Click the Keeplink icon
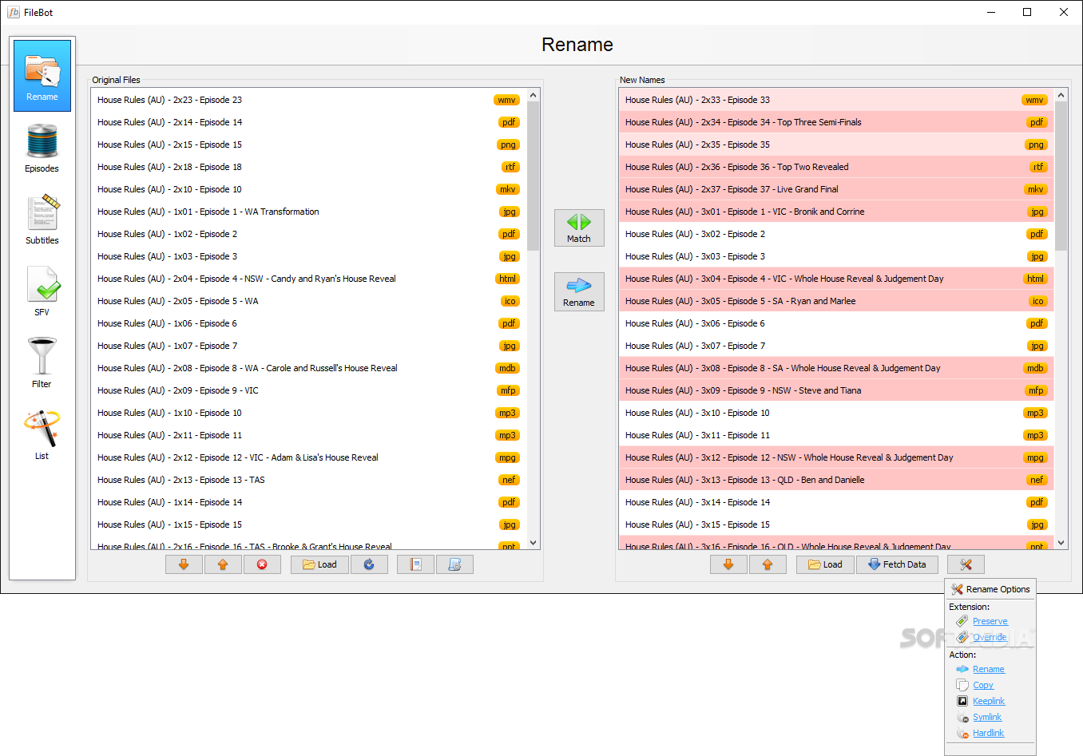This screenshot has height=756, width=1083. [x=962, y=701]
